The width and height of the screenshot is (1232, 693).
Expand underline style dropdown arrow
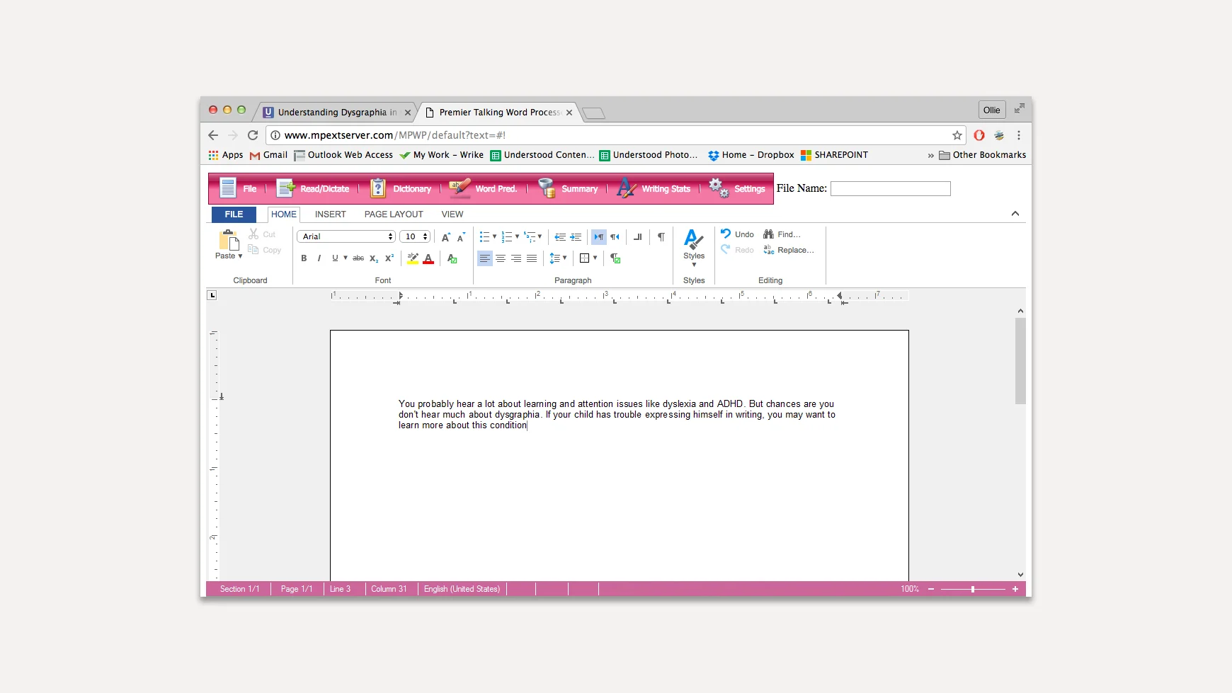[x=346, y=258]
